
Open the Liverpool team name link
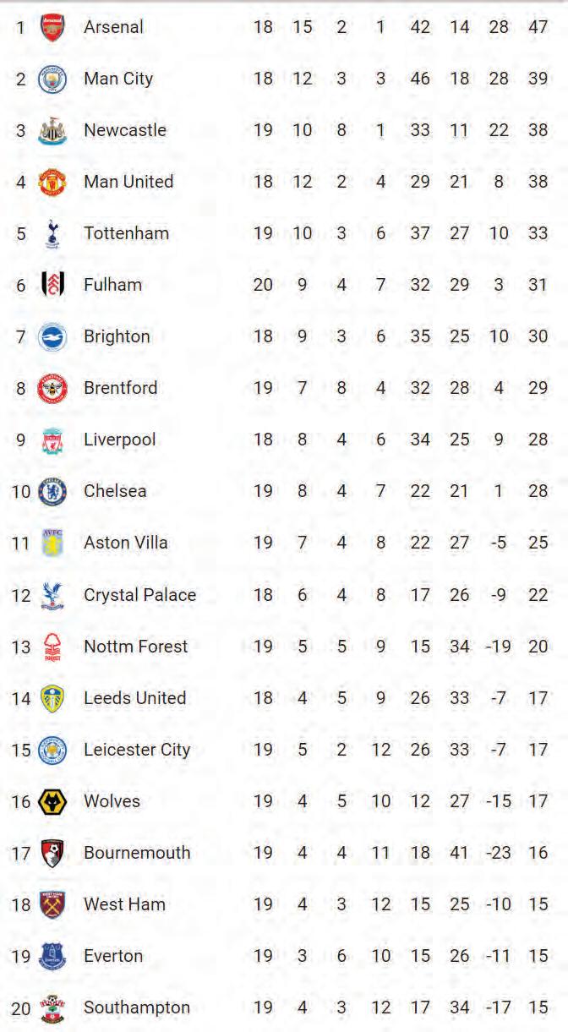click(x=119, y=440)
